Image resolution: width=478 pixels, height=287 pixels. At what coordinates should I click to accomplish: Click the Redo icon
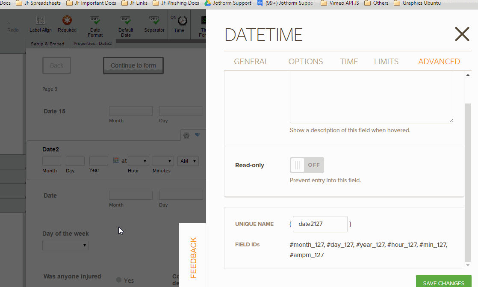pos(13,24)
